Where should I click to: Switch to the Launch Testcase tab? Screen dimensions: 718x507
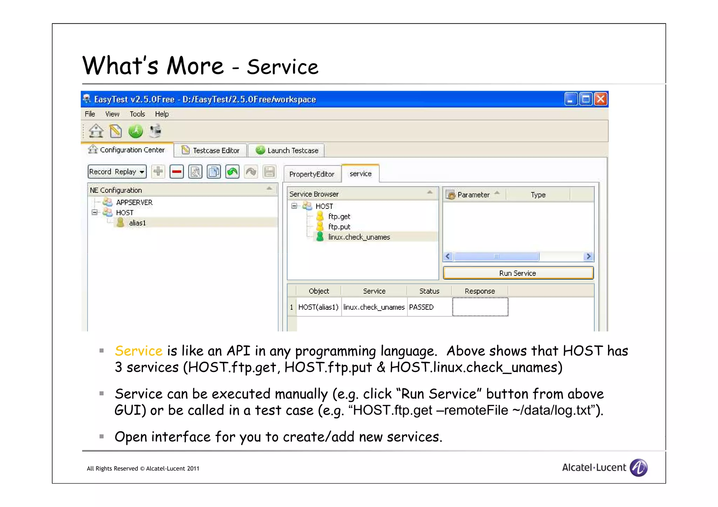point(286,150)
